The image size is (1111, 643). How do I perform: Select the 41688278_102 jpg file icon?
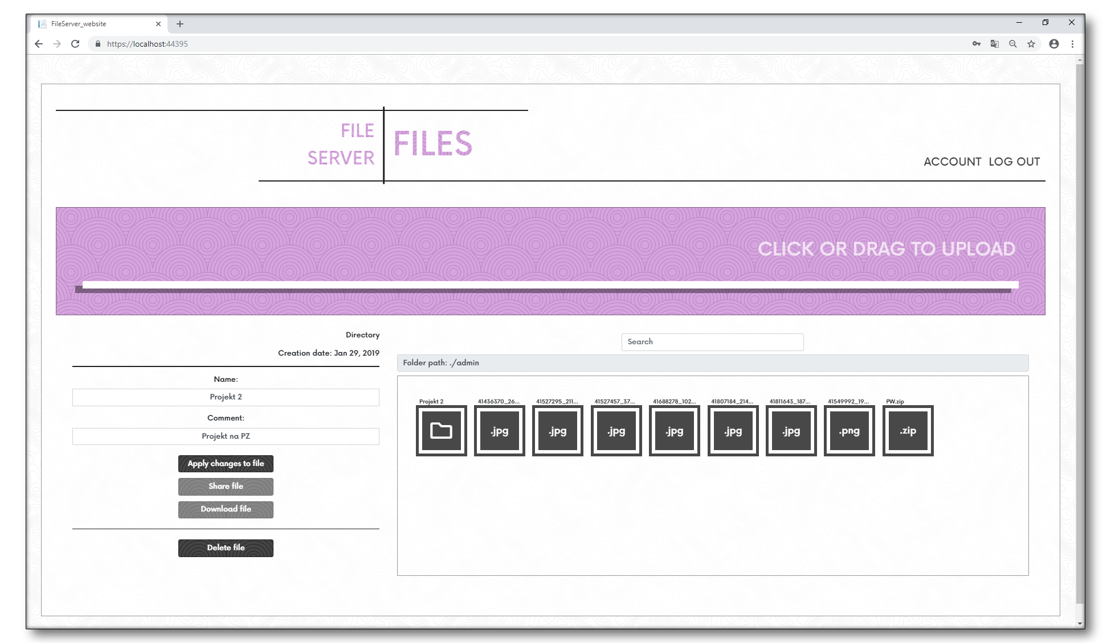(675, 431)
